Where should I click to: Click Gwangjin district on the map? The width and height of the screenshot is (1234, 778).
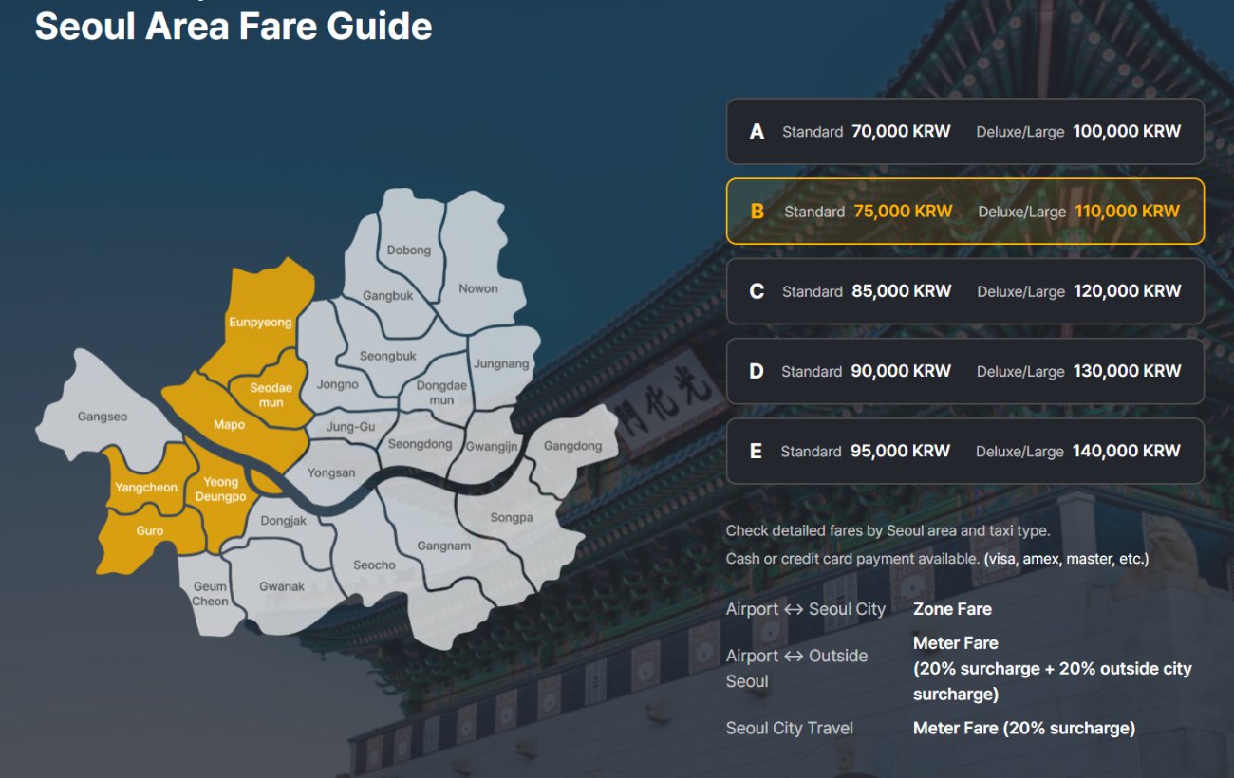(x=490, y=446)
